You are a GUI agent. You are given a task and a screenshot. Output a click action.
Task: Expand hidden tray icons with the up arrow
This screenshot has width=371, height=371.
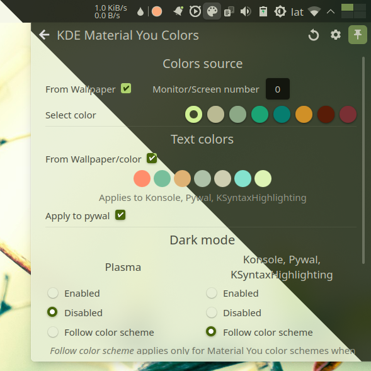click(331, 11)
